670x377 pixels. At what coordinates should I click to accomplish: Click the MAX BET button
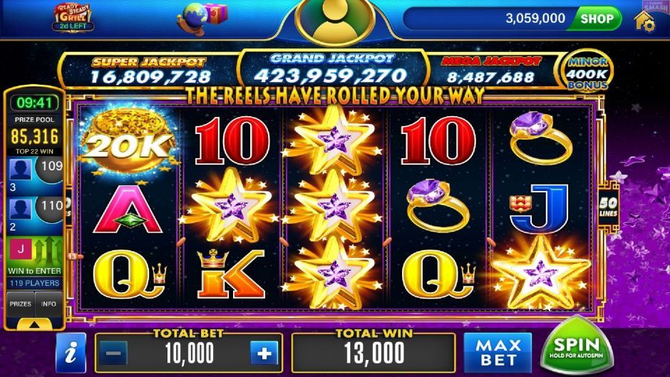(x=498, y=353)
